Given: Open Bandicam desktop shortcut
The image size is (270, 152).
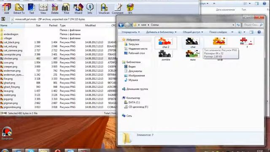Looking at the screenshot, I should point(7,133).
